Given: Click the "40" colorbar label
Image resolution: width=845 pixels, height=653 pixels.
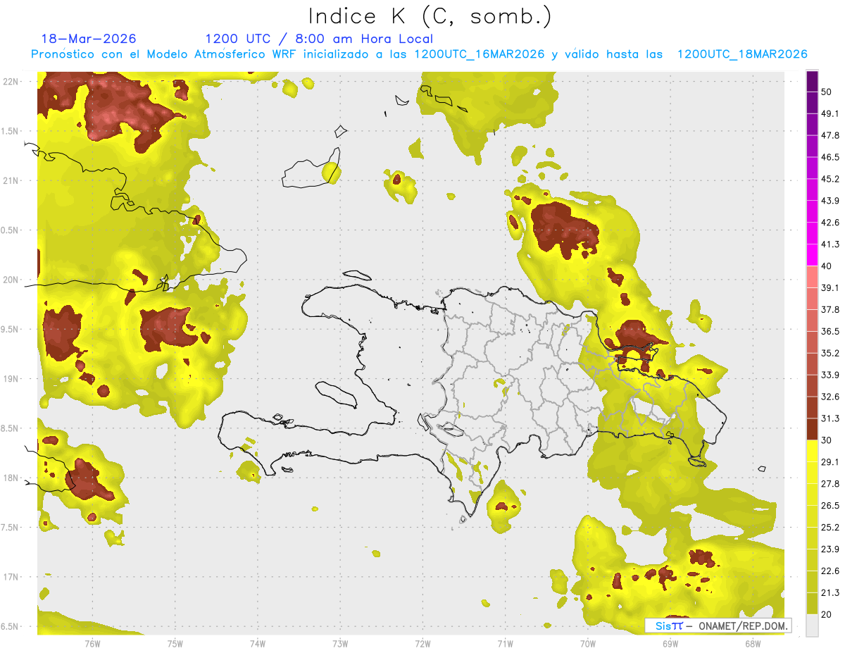Looking at the screenshot, I should tap(827, 266).
